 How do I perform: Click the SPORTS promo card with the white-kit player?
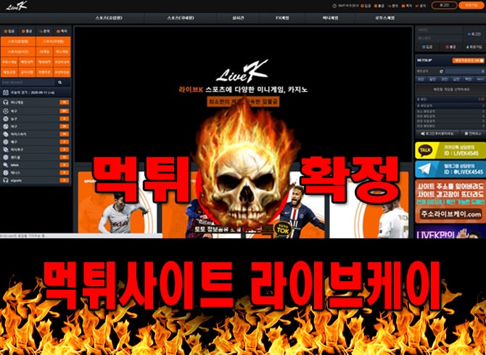118,204
